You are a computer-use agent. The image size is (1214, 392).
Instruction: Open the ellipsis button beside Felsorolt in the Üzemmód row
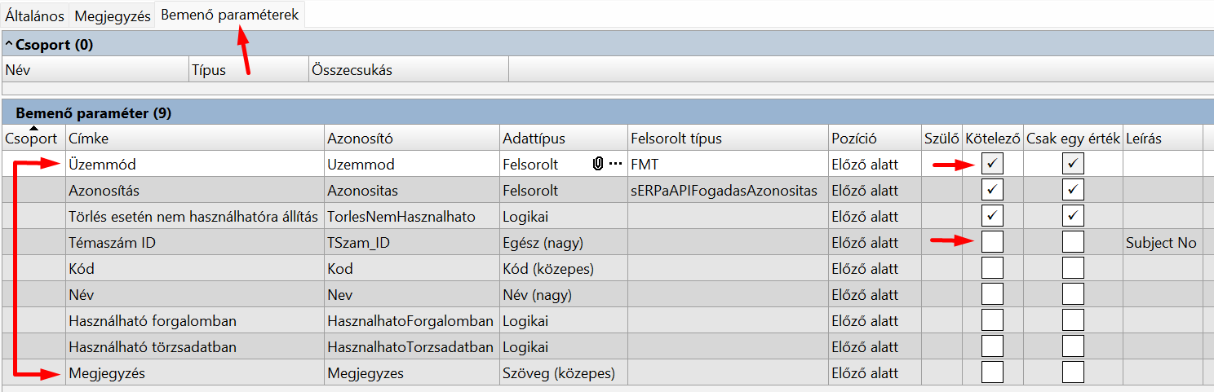[615, 164]
